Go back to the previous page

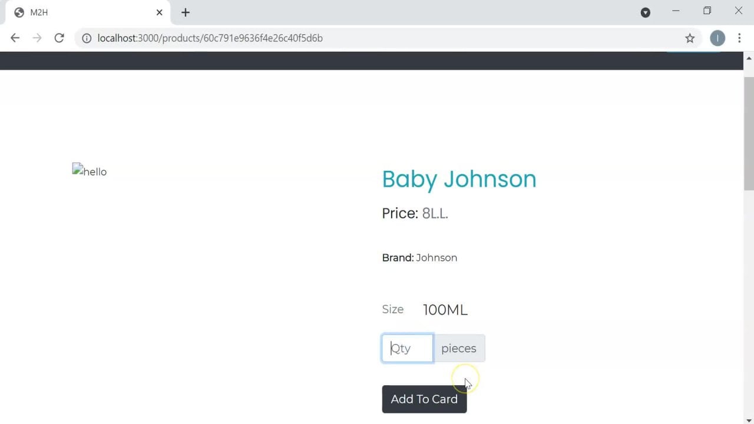15,38
